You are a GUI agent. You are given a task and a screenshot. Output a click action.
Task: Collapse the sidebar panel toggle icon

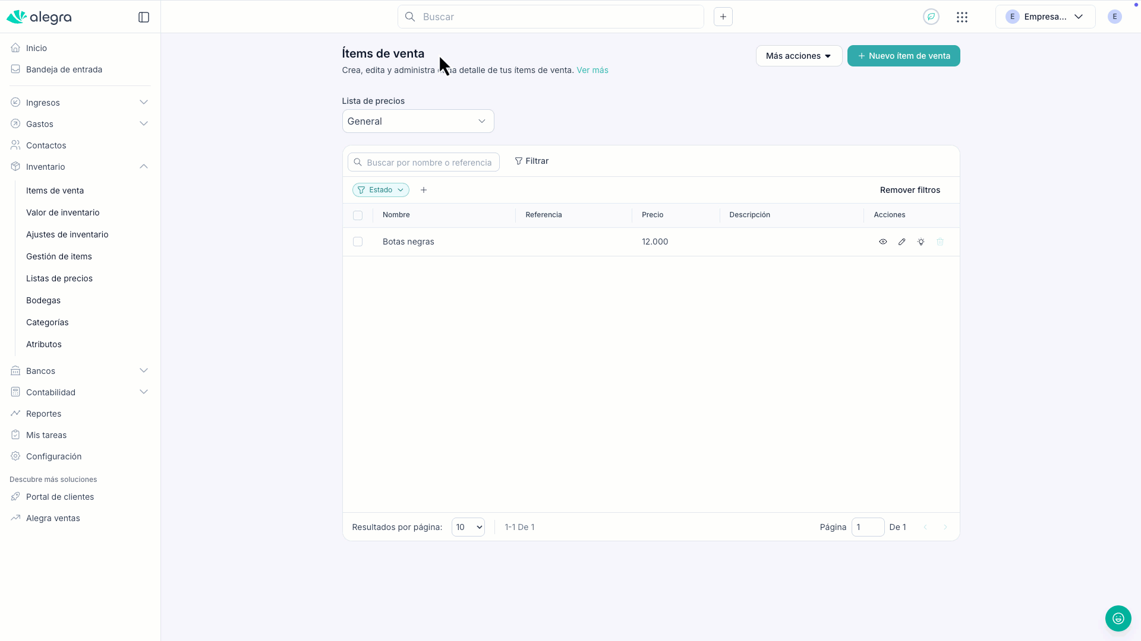pos(144,17)
